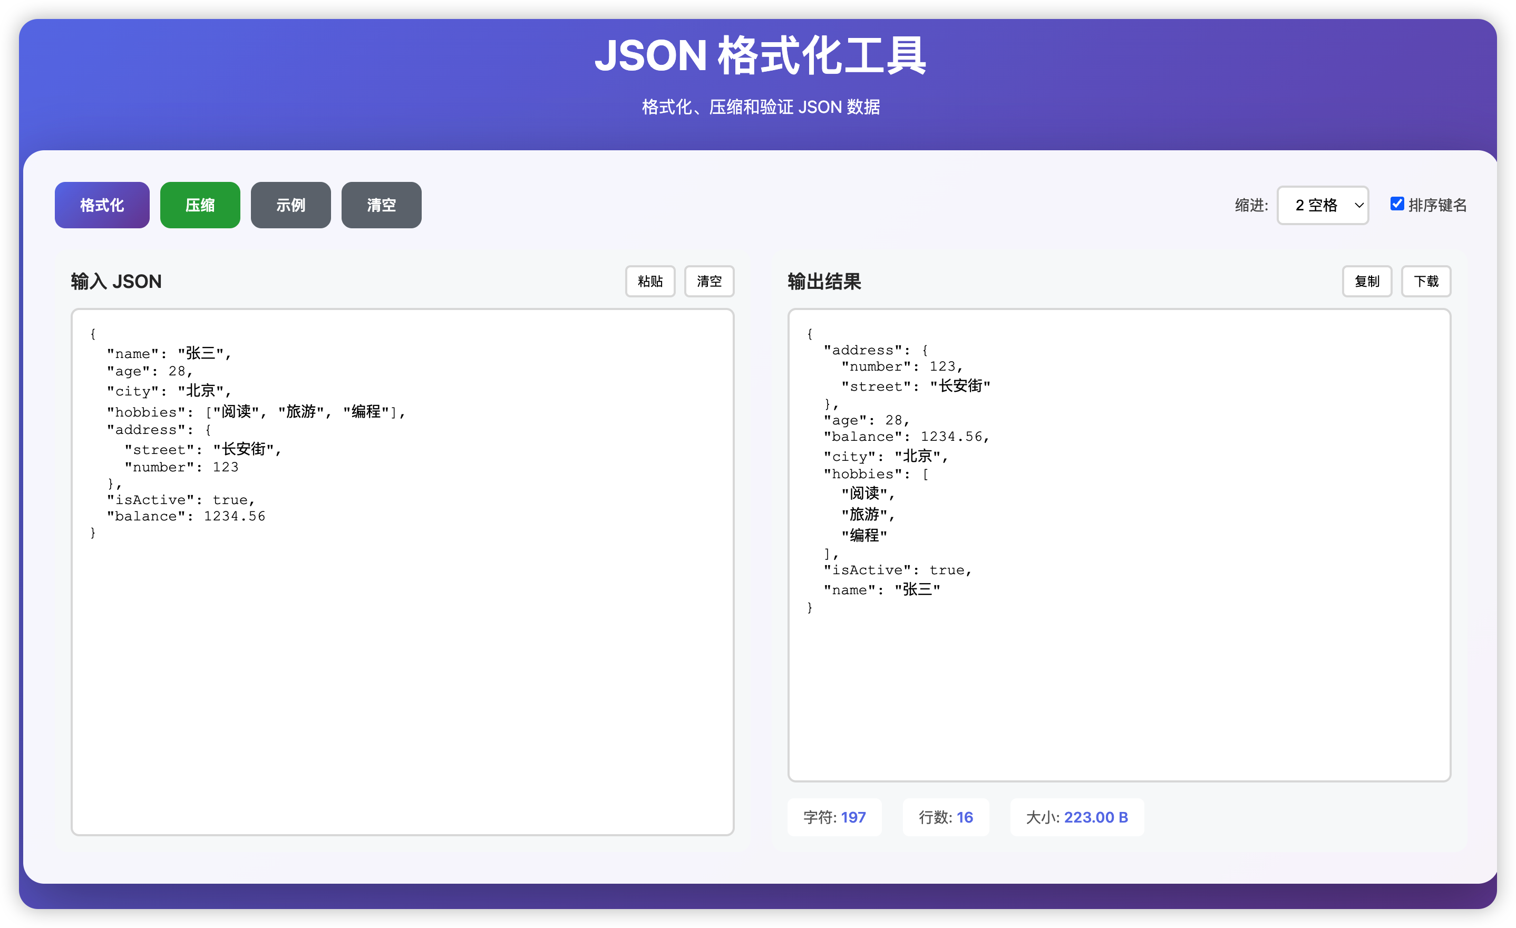
Task: Click the 行数: 16 line count badge
Action: tap(946, 817)
